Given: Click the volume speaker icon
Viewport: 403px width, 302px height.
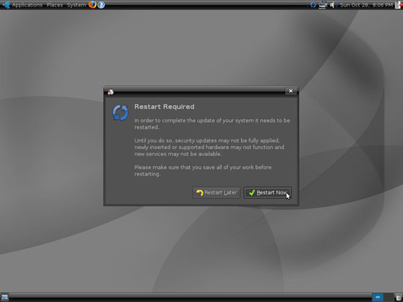Looking at the screenshot, I should (x=333, y=5).
